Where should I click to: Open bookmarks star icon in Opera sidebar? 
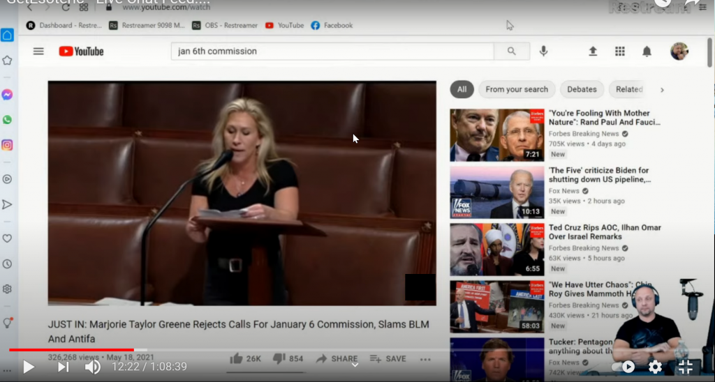pyautogui.click(x=7, y=60)
